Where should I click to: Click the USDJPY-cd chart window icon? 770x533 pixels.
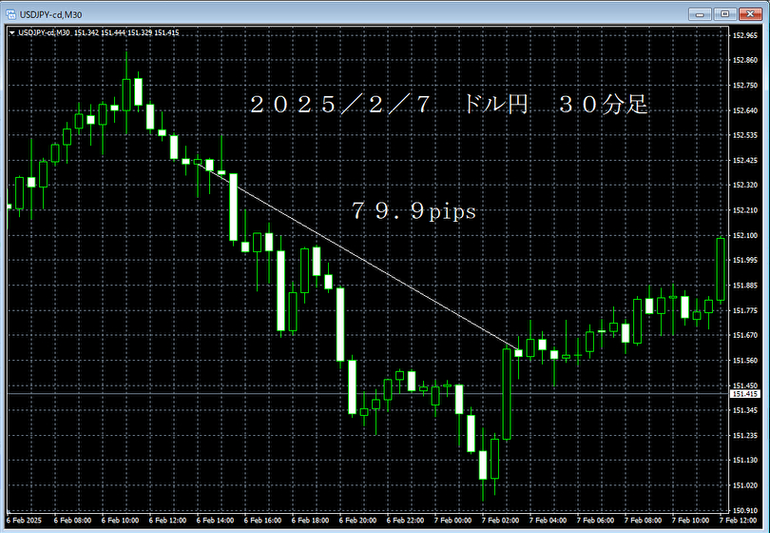click(10, 14)
